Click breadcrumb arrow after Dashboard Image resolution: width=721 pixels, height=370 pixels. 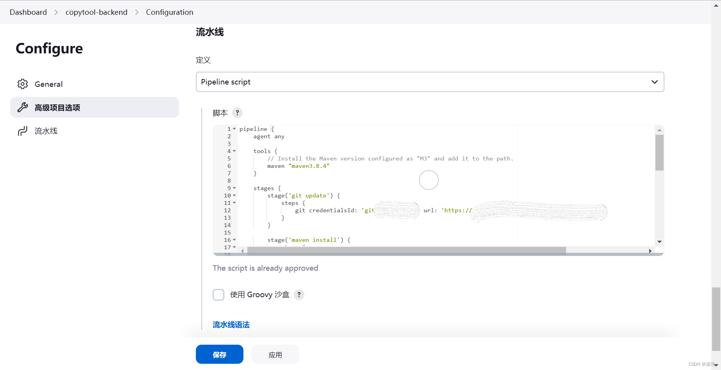[x=56, y=12]
